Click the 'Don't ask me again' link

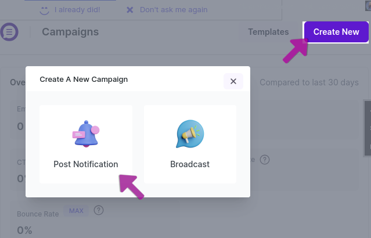pyautogui.click(x=174, y=10)
